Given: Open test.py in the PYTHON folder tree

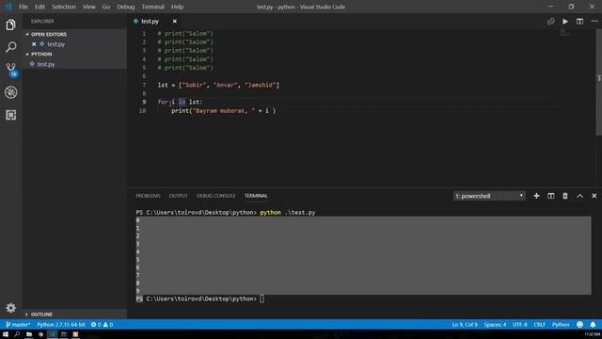Looking at the screenshot, I should tap(74, 64).
